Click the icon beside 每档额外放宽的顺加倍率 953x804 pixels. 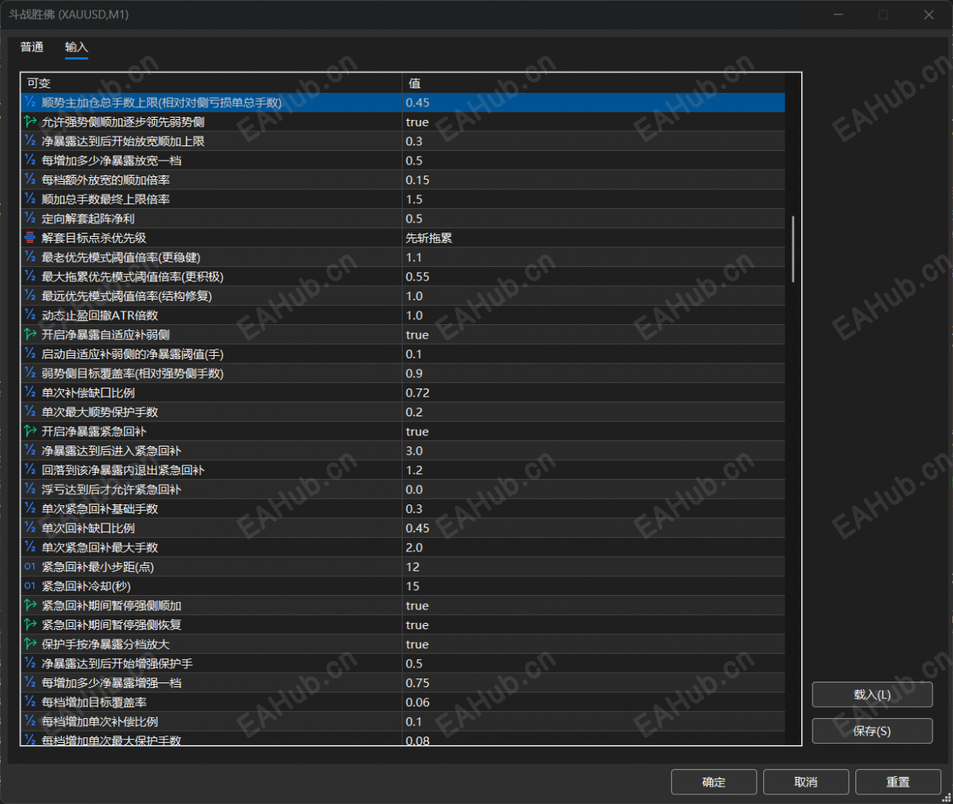[30, 180]
